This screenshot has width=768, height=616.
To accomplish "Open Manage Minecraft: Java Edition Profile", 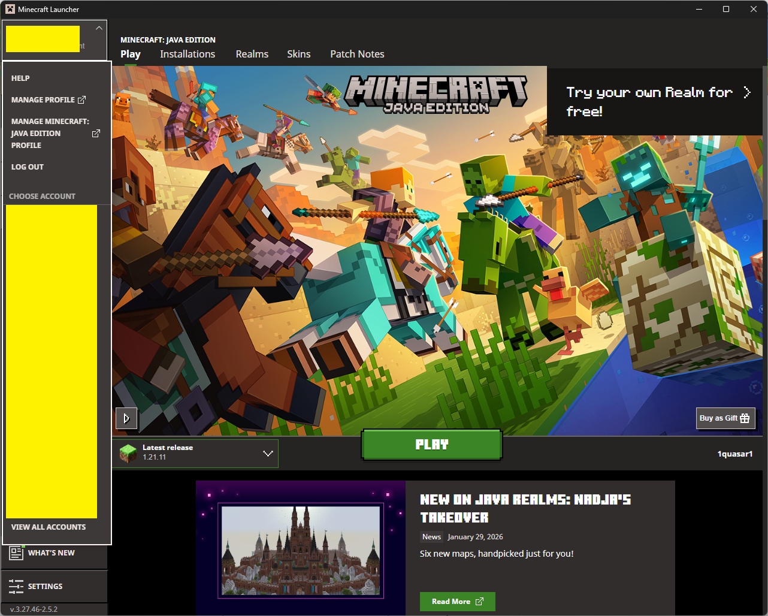I will pyautogui.click(x=56, y=133).
